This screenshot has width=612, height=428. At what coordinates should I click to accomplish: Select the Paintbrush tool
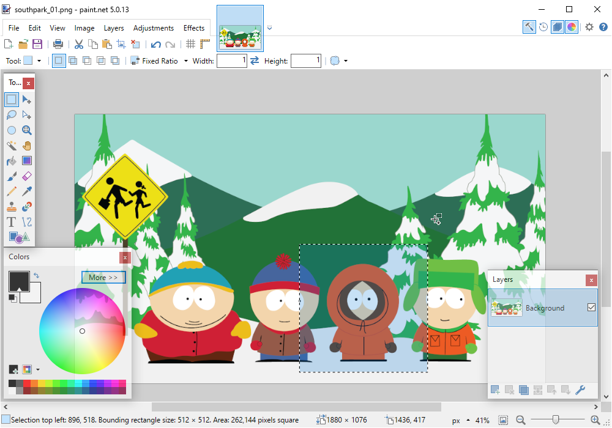click(x=11, y=176)
